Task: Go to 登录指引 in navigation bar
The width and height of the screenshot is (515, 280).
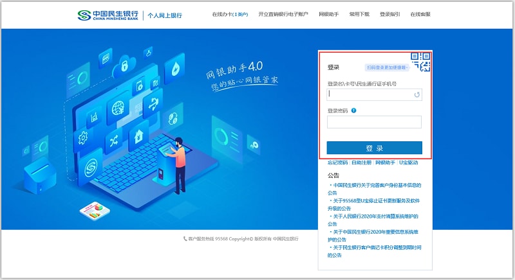Action: coord(389,14)
